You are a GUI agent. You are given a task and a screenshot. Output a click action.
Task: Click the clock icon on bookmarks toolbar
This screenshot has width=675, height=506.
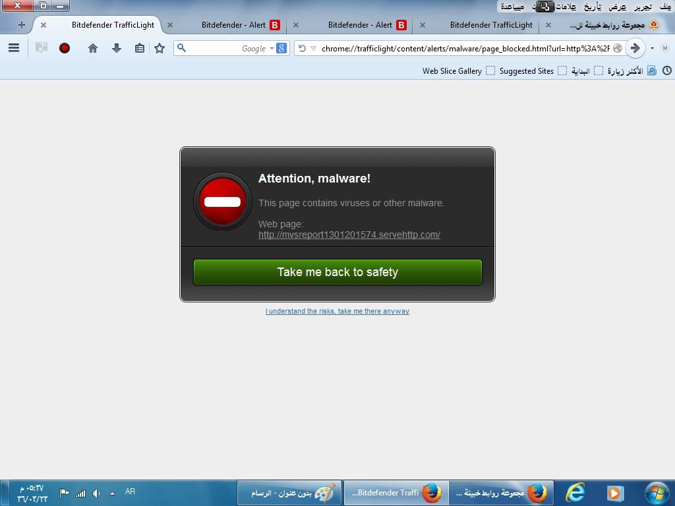point(667,70)
